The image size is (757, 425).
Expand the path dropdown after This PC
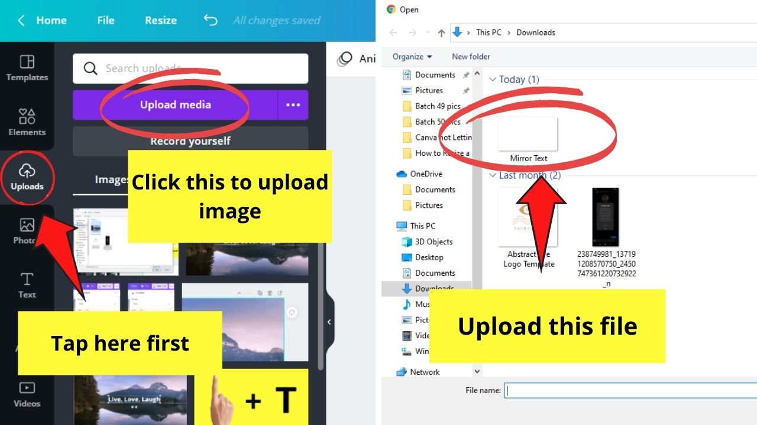pyautogui.click(x=509, y=32)
